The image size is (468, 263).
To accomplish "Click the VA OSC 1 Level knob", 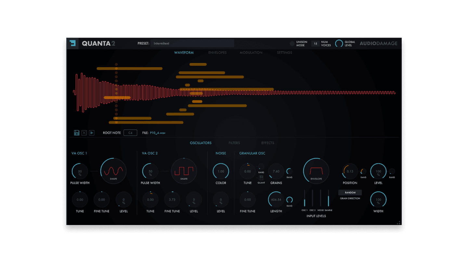I will click(123, 200).
